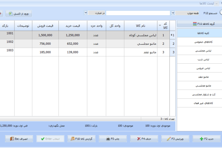The height and width of the screenshot is (148, 222).
Task: Click the واحد کل column header
Action: 115,26
